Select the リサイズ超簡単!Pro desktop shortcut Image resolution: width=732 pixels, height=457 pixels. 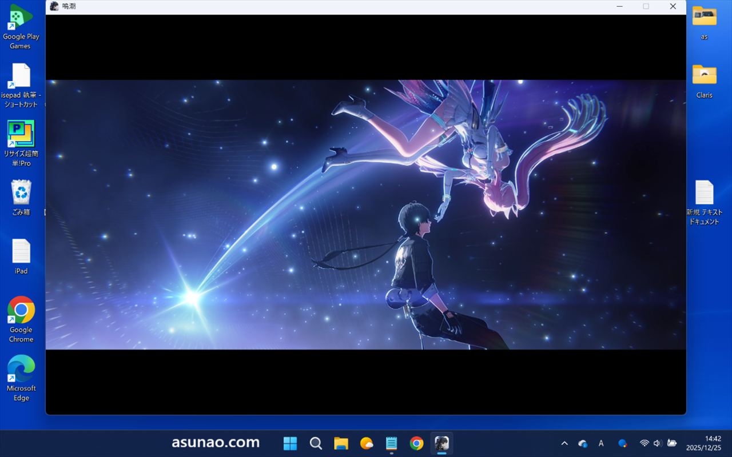[x=21, y=134]
